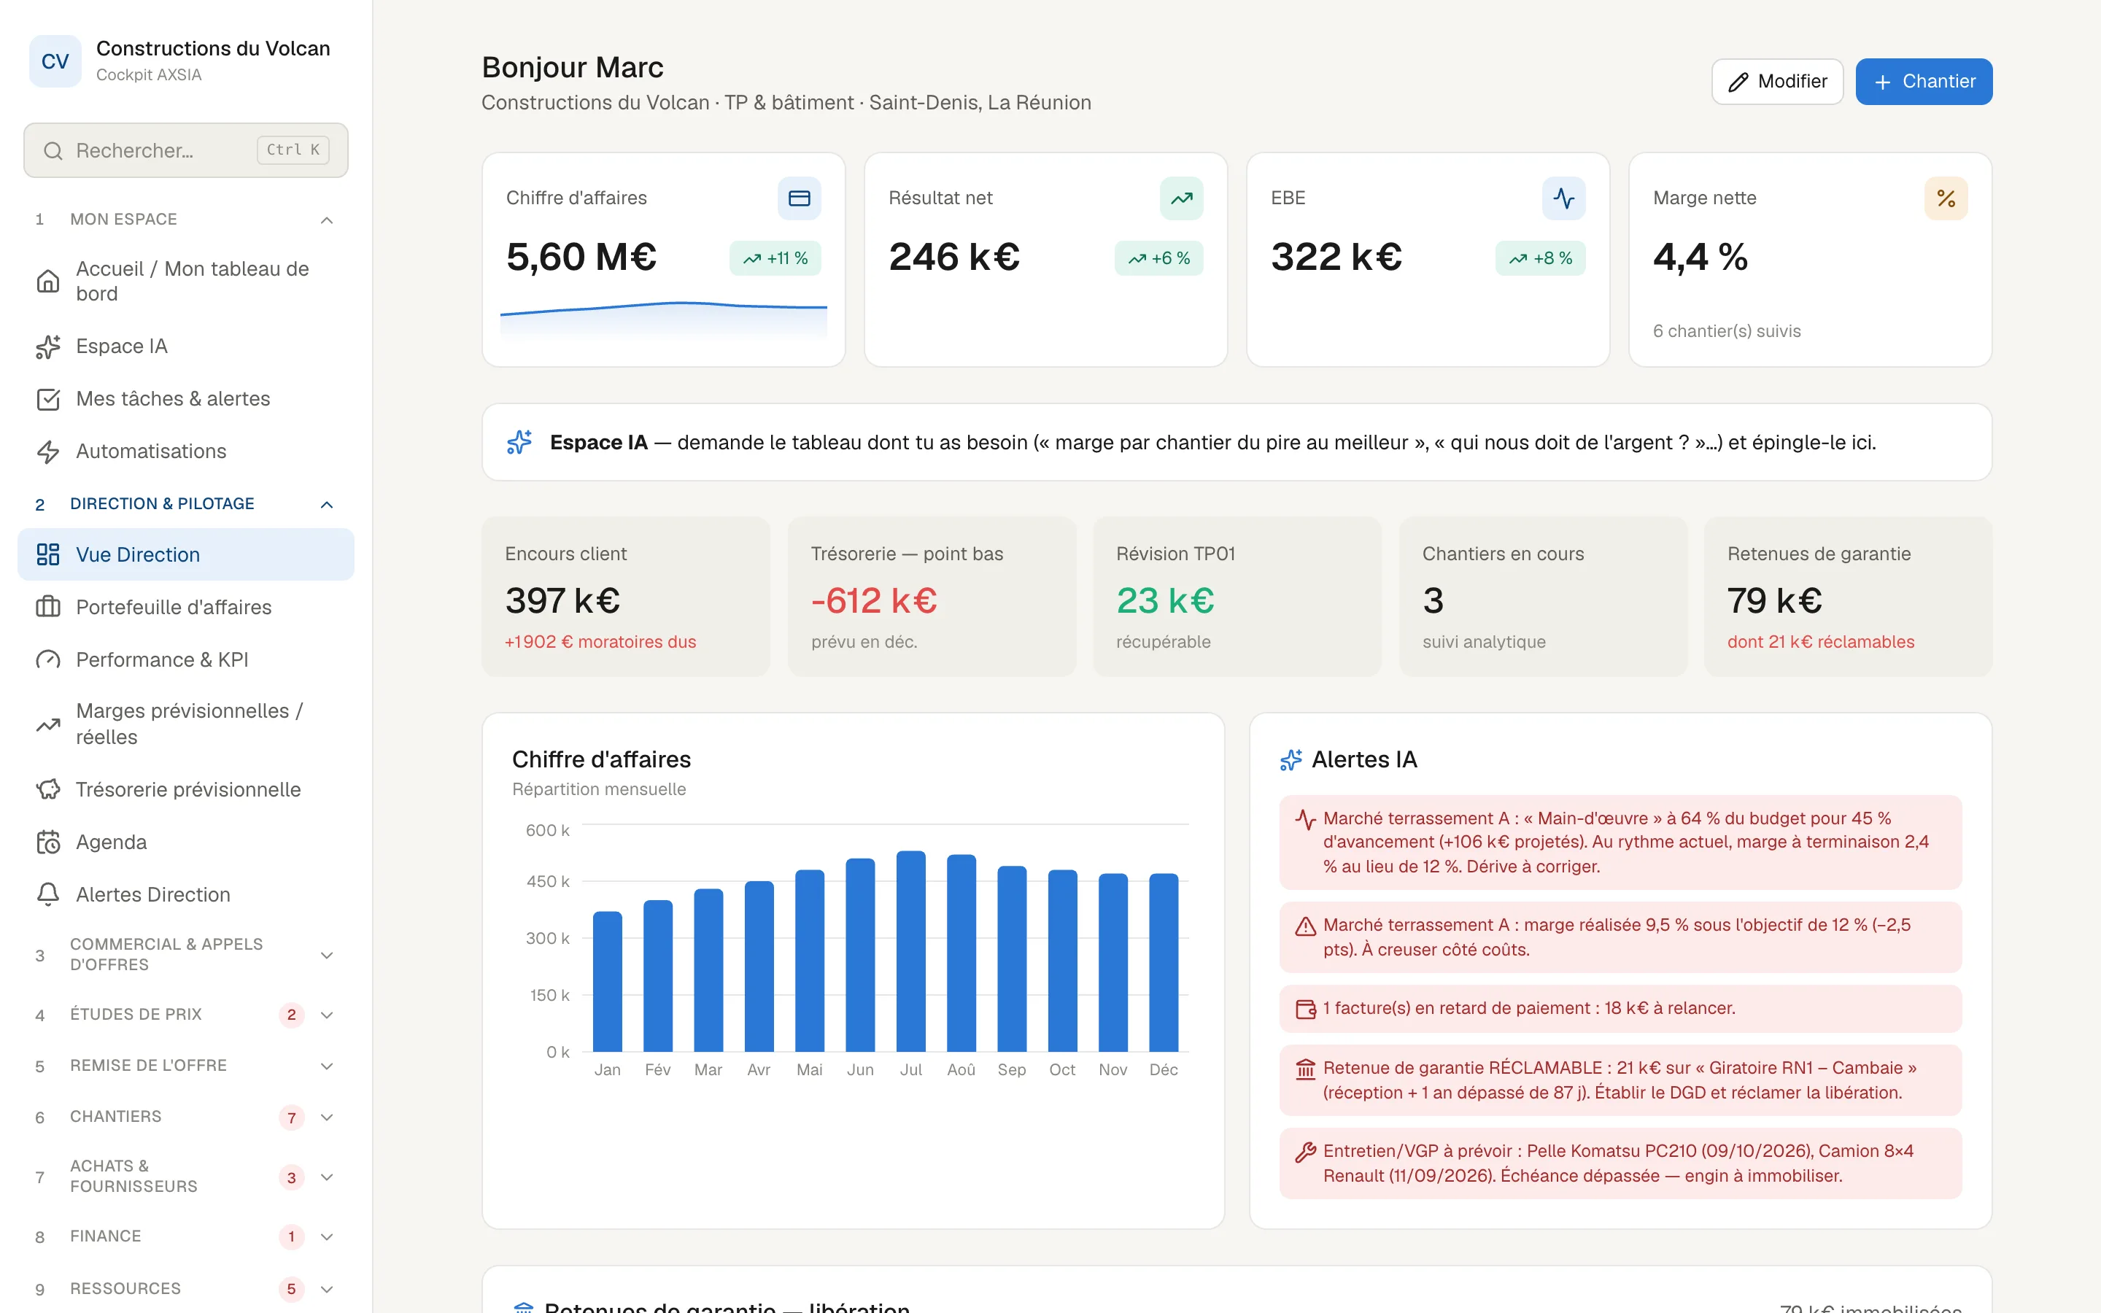Expand the ÉTUDES DE PRIX section
This screenshot has height=1313, width=2101.
[x=326, y=1014]
